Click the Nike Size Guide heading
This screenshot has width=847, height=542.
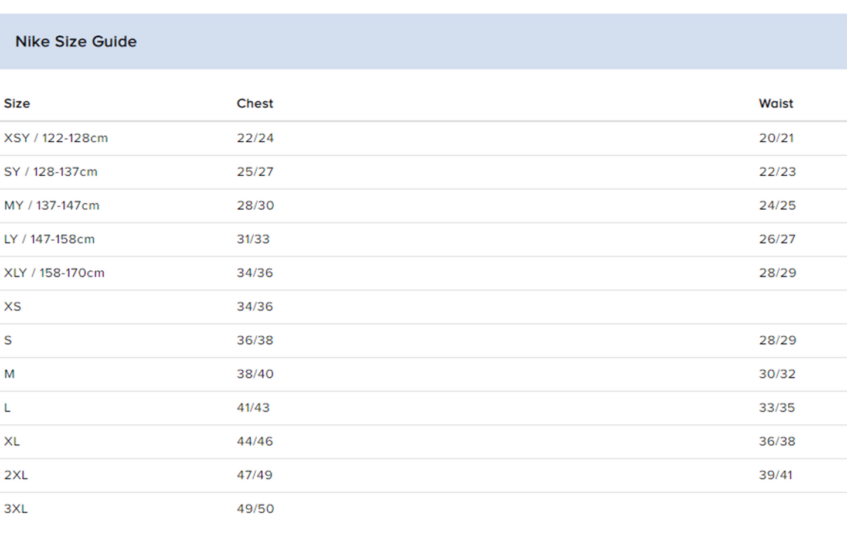point(76,42)
